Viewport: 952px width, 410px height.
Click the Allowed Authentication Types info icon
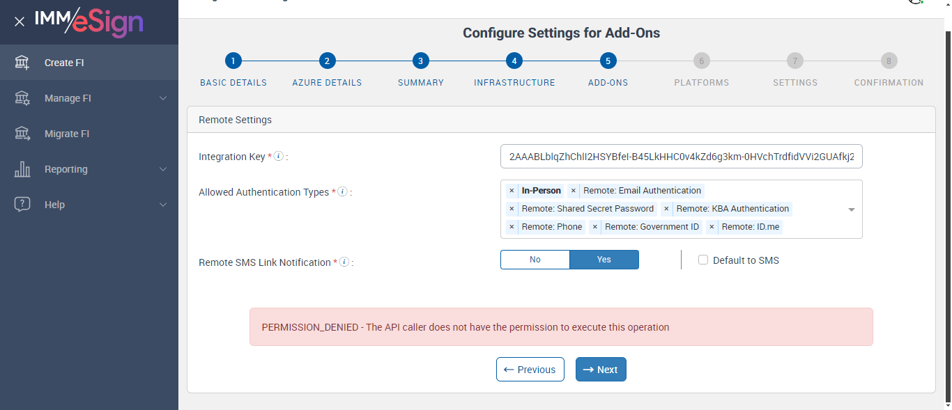click(342, 191)
